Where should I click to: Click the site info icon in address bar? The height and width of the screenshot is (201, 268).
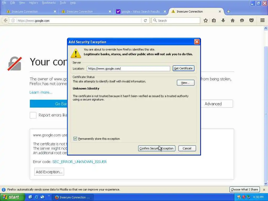[13, 20]
